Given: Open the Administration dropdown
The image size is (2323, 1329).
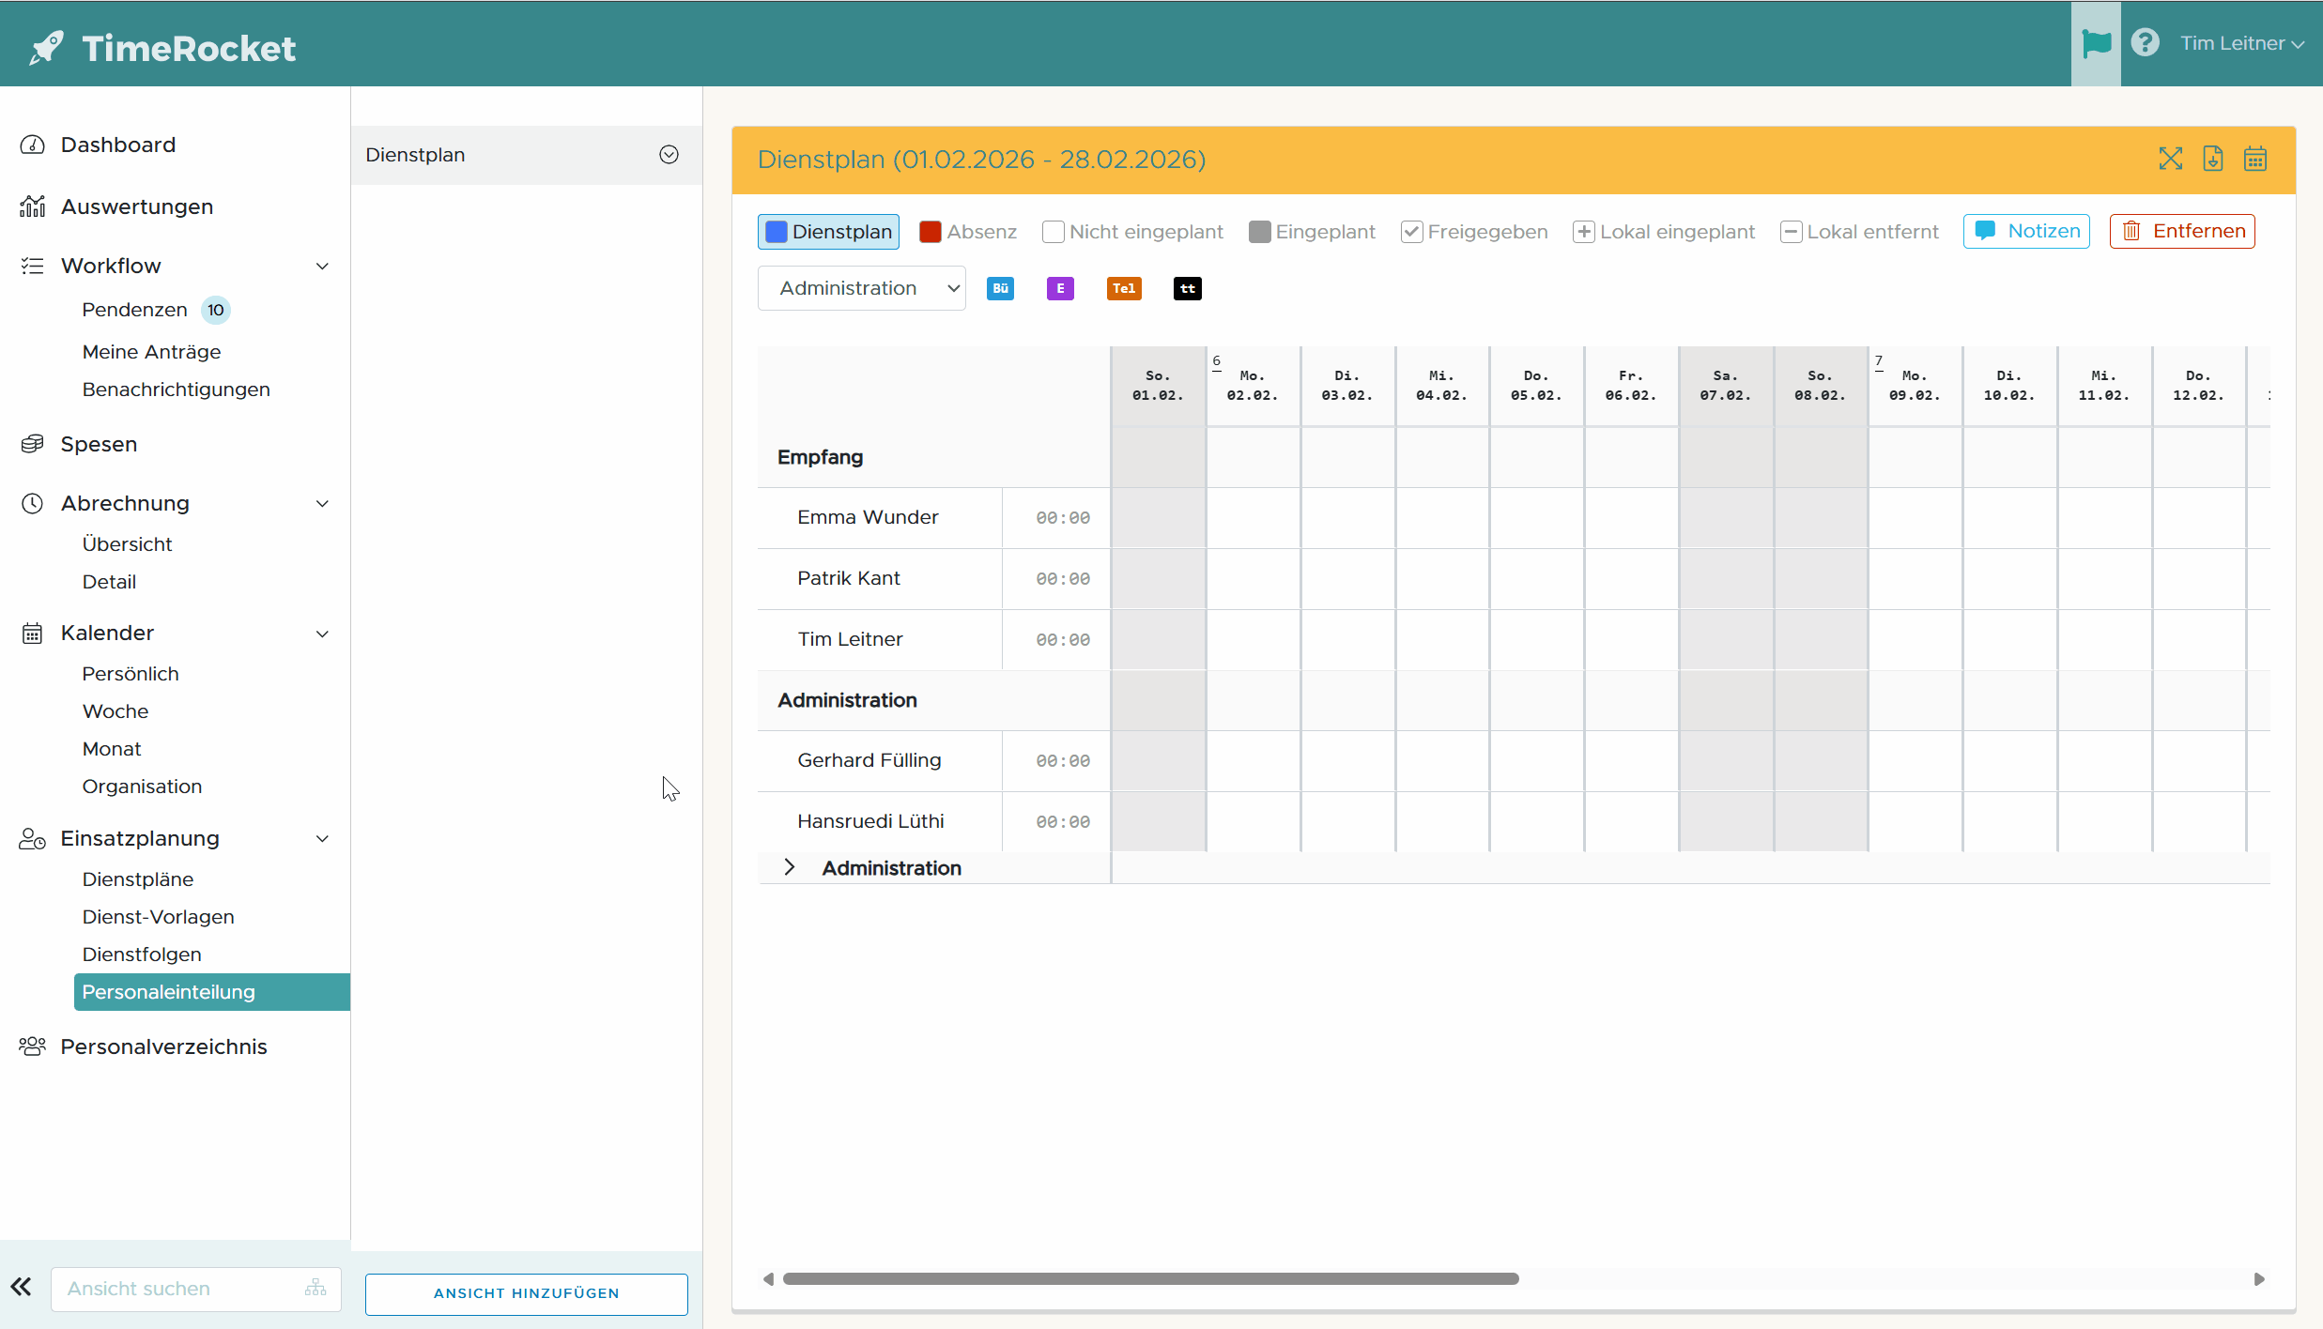Looking at the screenshot, I should point(861,288).
